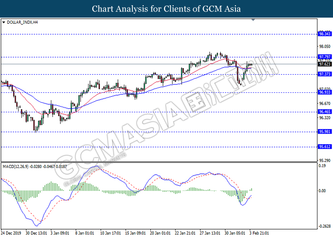Screen dimensions: 333x238
Task: Click the chart shift marker triangle
Action: (253, 20)
